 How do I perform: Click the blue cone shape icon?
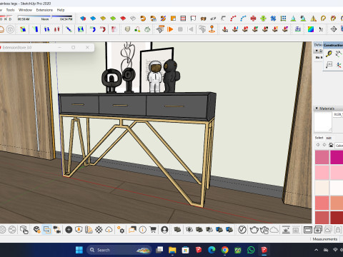(x=293, y=19)
